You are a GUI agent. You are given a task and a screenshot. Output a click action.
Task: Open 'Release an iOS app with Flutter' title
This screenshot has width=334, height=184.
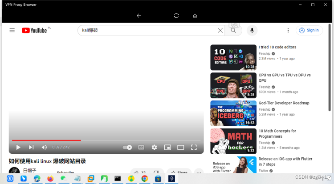click(285, 161)
